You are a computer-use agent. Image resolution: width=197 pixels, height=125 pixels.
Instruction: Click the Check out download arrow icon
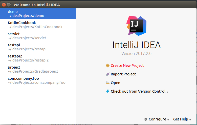(x=108, y=91)
